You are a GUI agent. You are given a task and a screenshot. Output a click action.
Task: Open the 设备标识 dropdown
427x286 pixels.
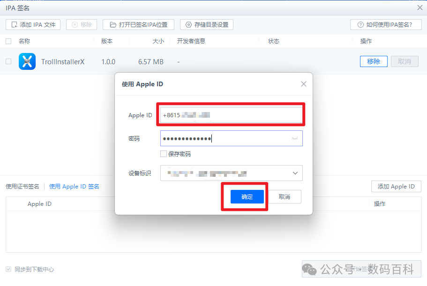pyautogui.click(x=231, y=173)
